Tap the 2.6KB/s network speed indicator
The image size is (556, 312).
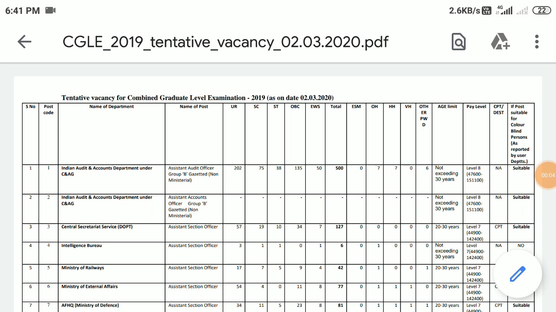coord(464,10)
